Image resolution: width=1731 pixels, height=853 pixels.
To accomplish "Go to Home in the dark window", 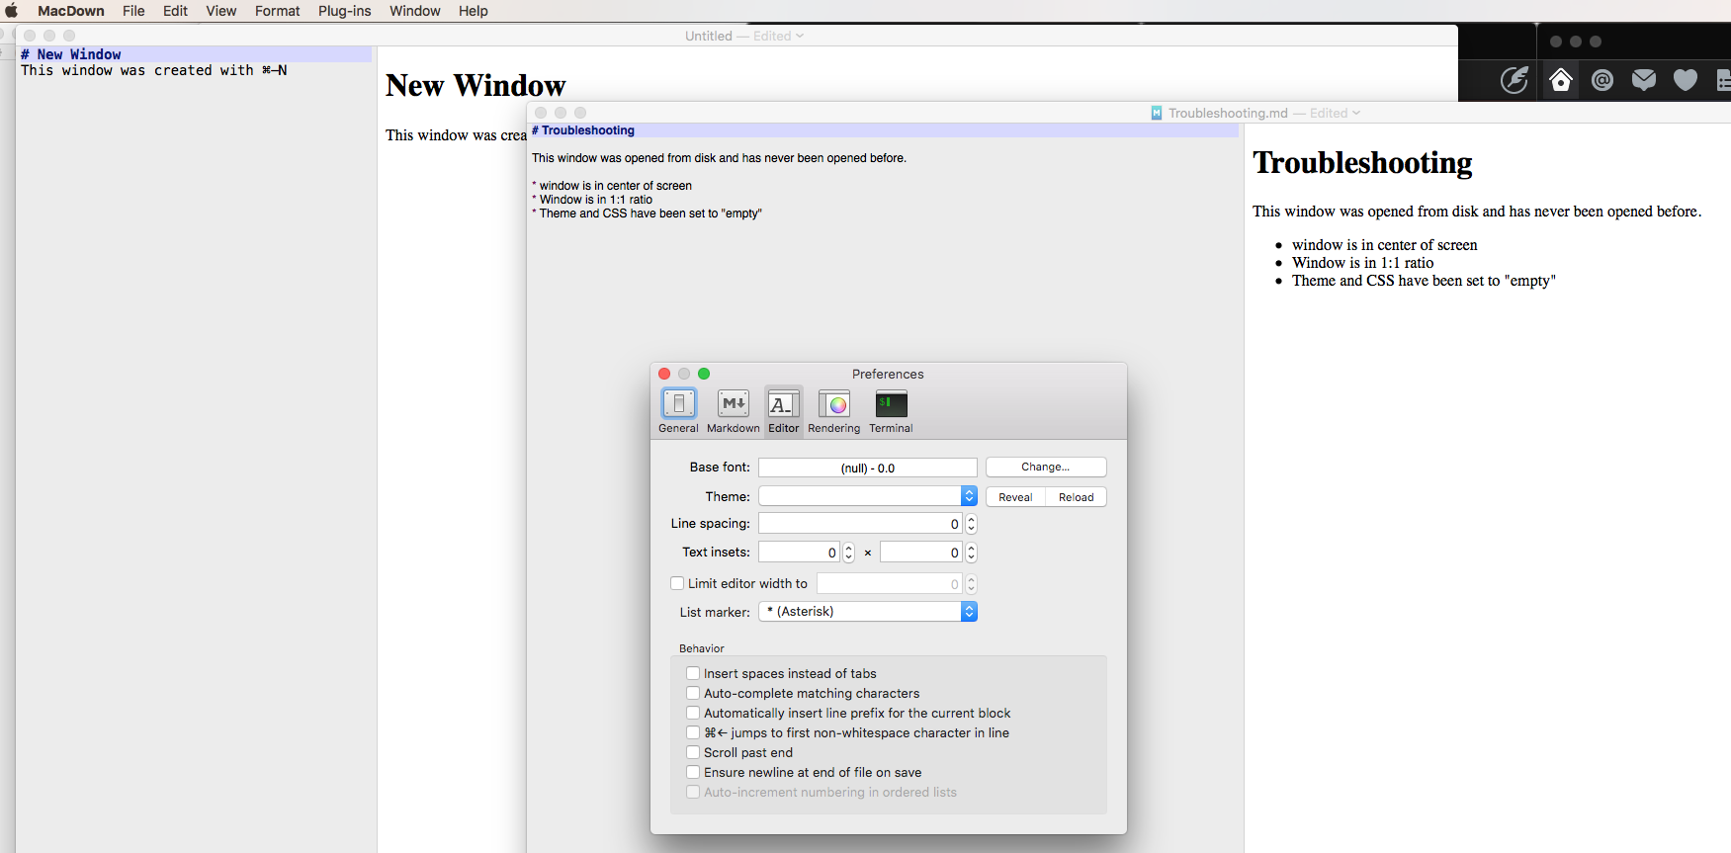I will pos(1561,80).
